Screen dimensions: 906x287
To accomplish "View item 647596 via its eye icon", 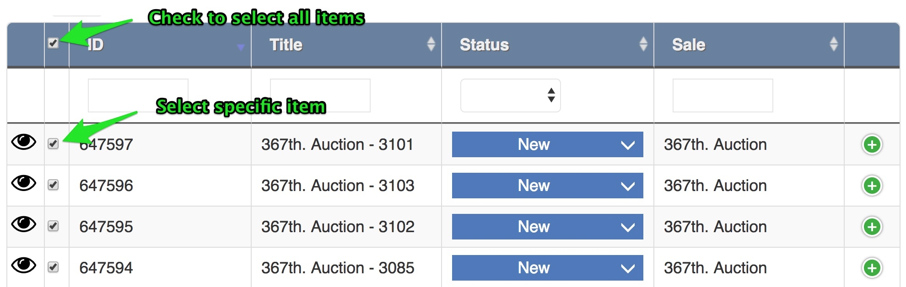I will [24, 183].
